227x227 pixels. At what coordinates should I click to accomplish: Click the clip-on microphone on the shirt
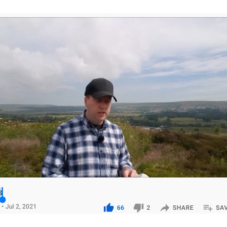pos(101,139)
